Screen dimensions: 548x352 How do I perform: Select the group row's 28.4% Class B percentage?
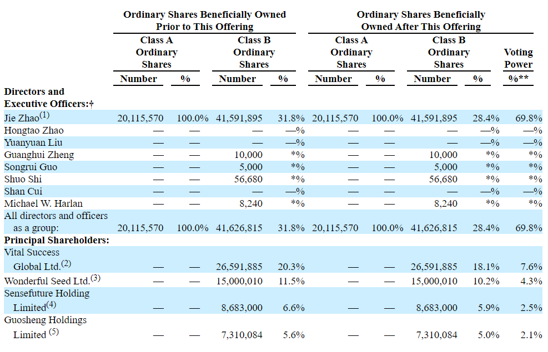coord(486,228)
